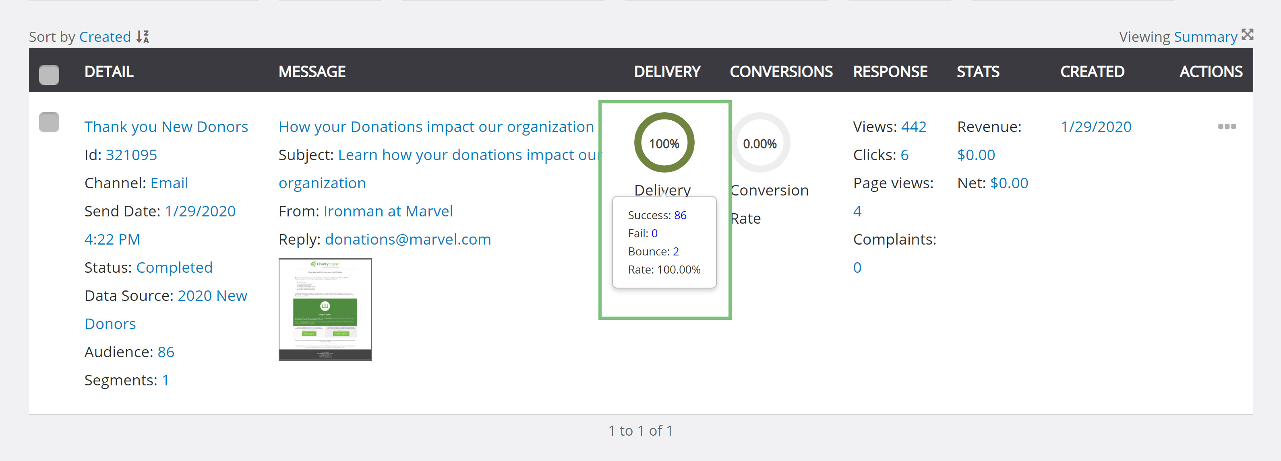This screenshot has width=1281, height=461.
Task: Click the donations@marvel.com reply address
Action: 408,239
